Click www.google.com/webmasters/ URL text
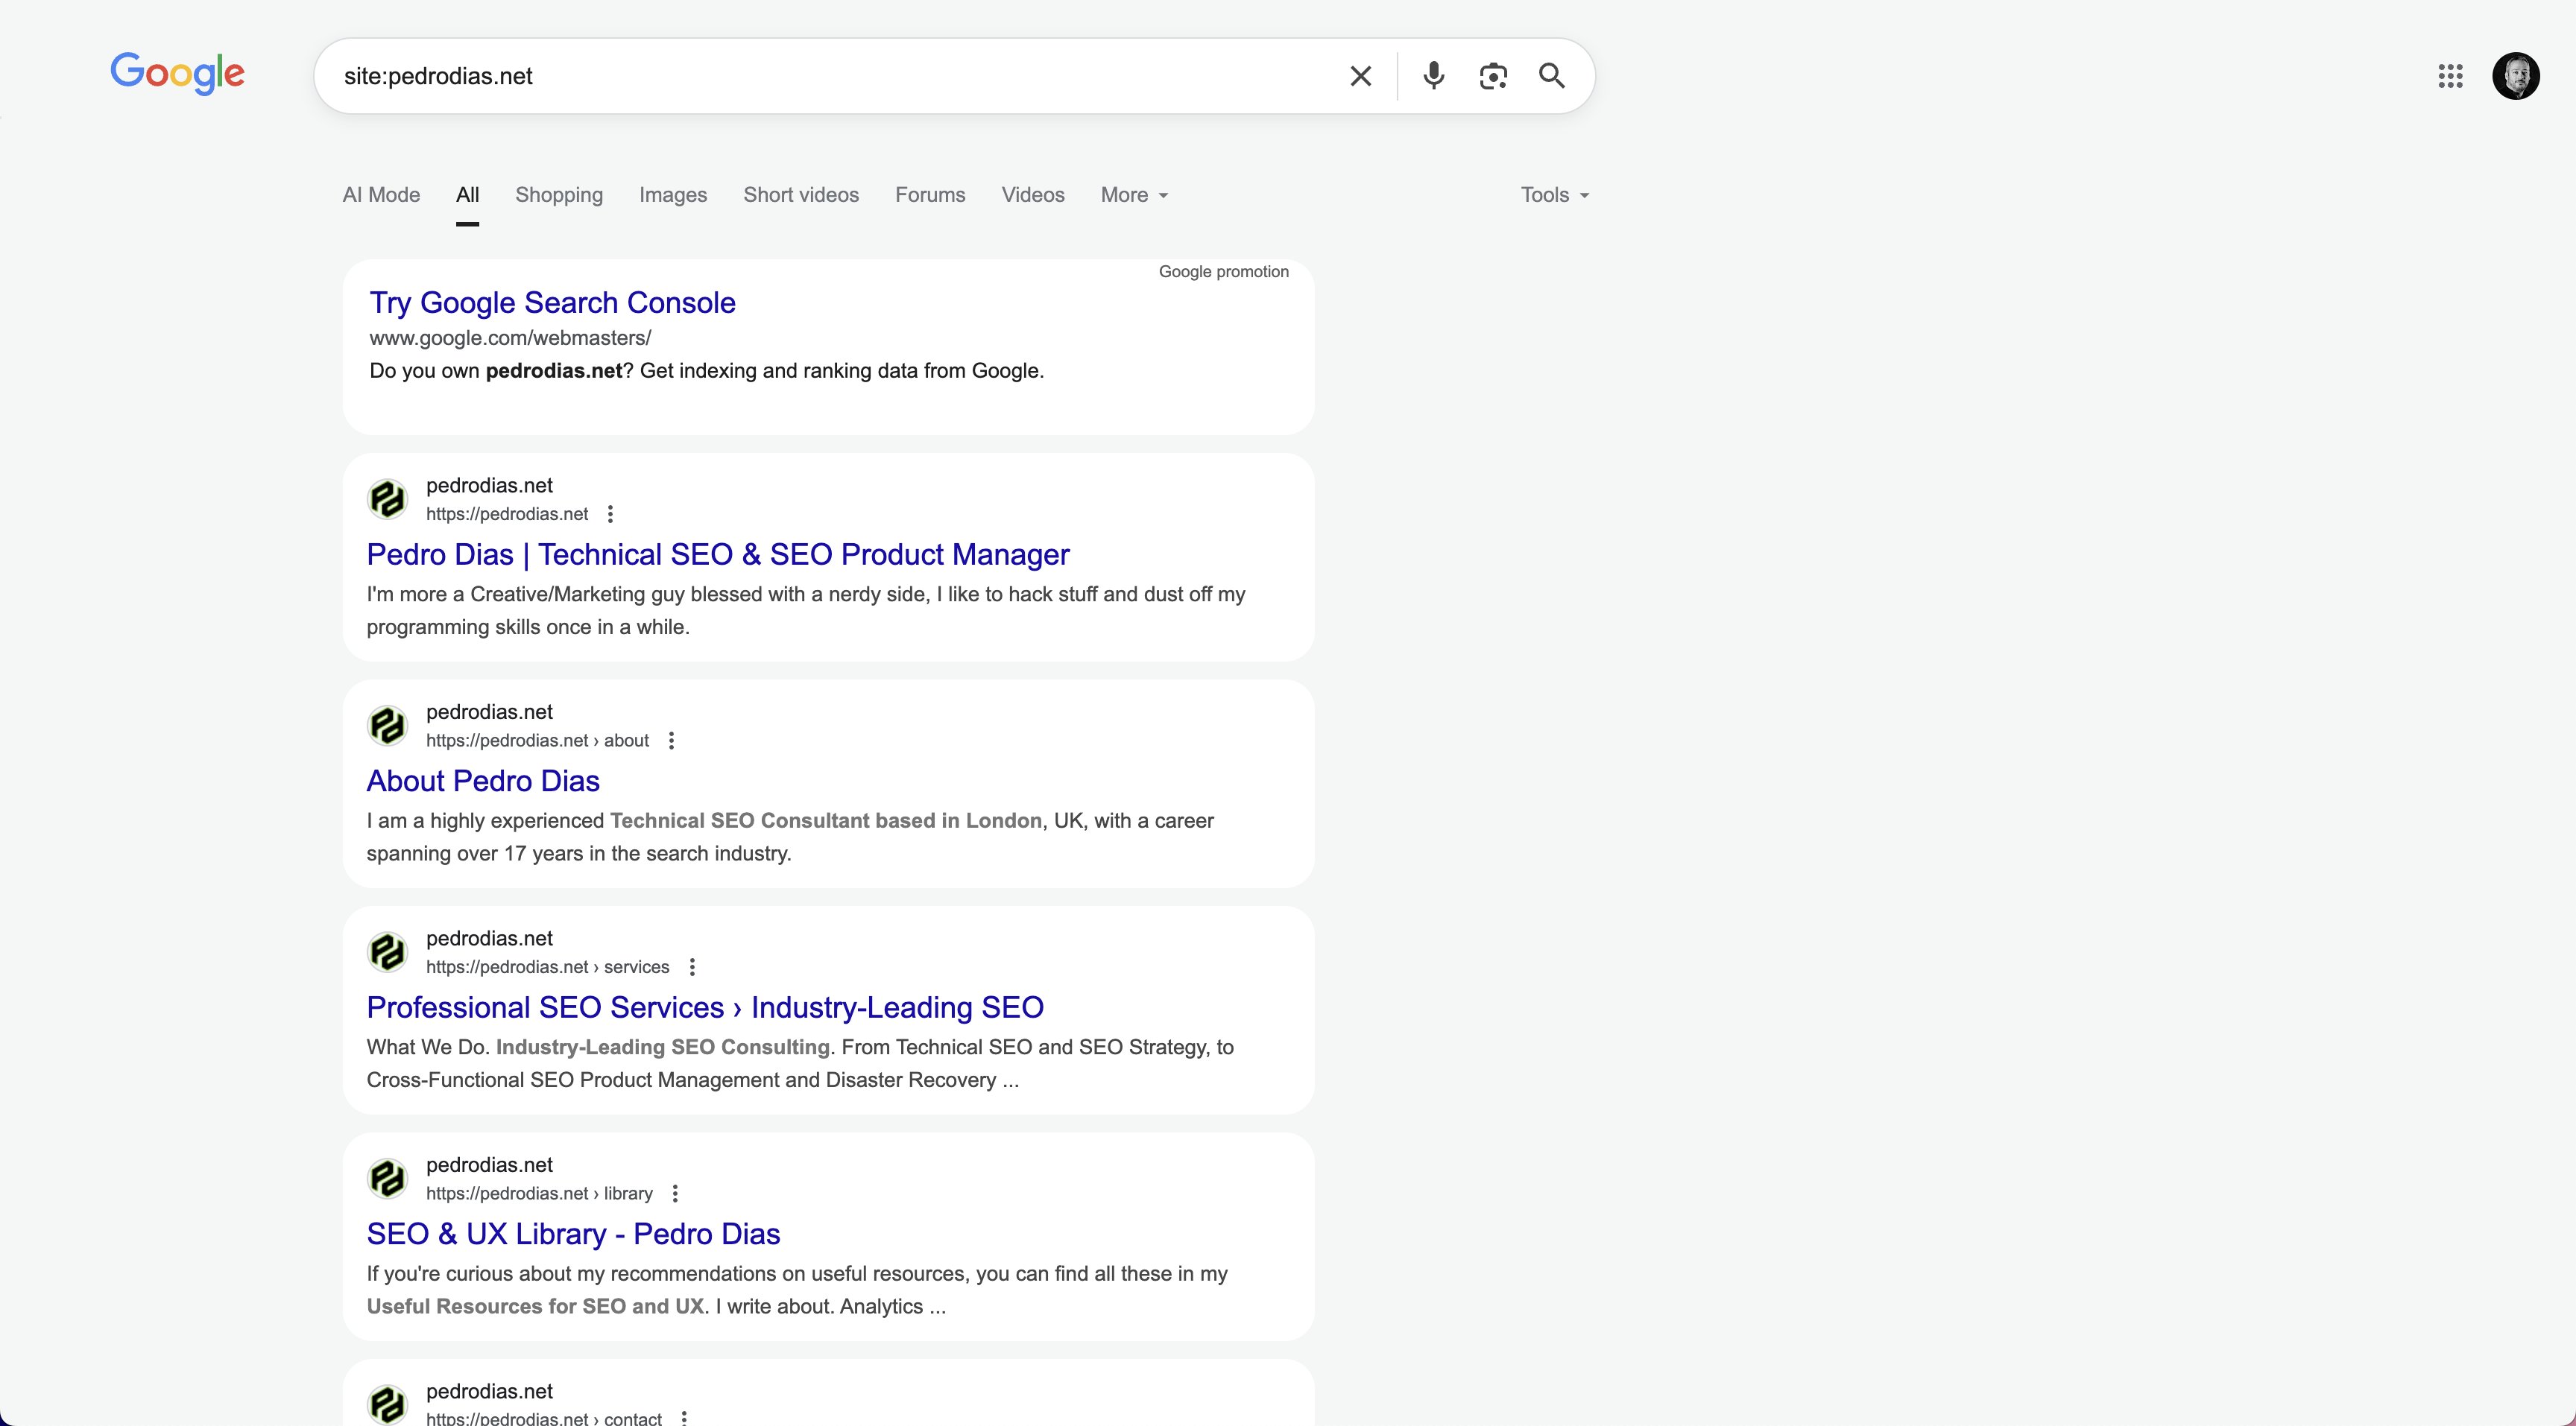2576x1426 pixels. [x=510, y=338]
